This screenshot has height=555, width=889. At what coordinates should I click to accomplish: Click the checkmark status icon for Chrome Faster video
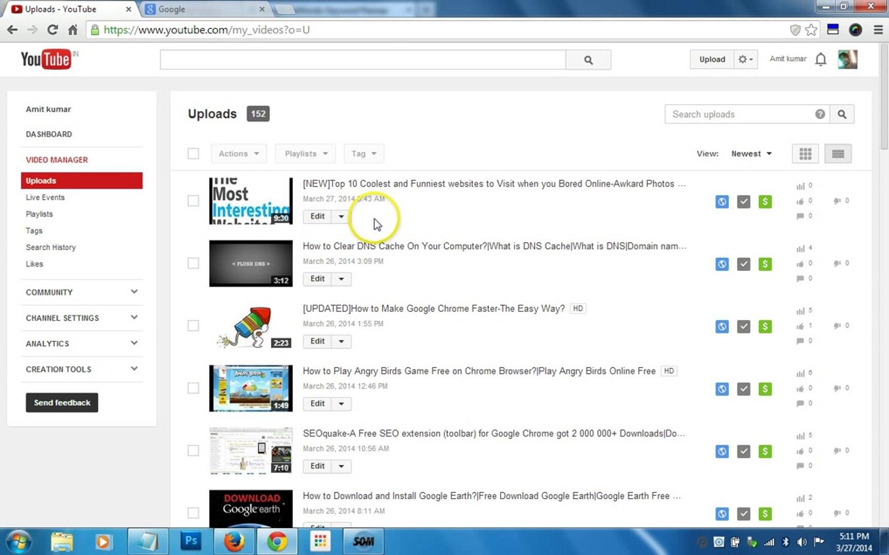(x=743, y=326)
